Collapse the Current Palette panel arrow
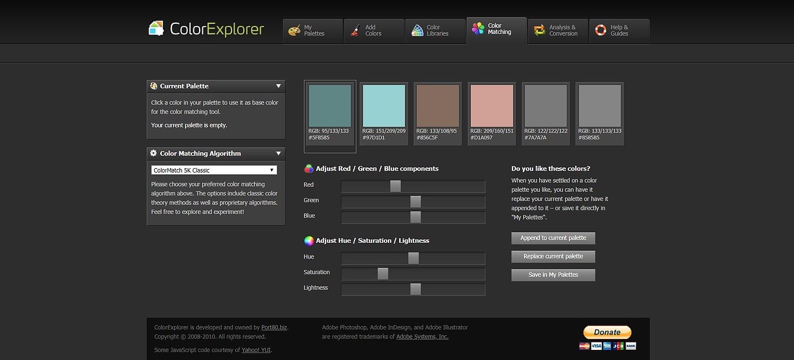Screen dimensions: 794x360 (x=278, y=86)
